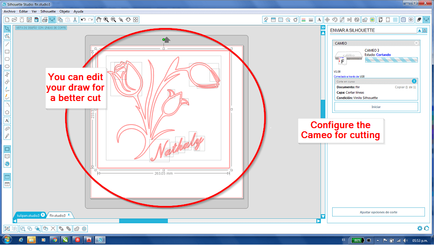The image size is (434, 245).
Task: Open the Library icon in left toolbar
Action: [x=7, y=156]
